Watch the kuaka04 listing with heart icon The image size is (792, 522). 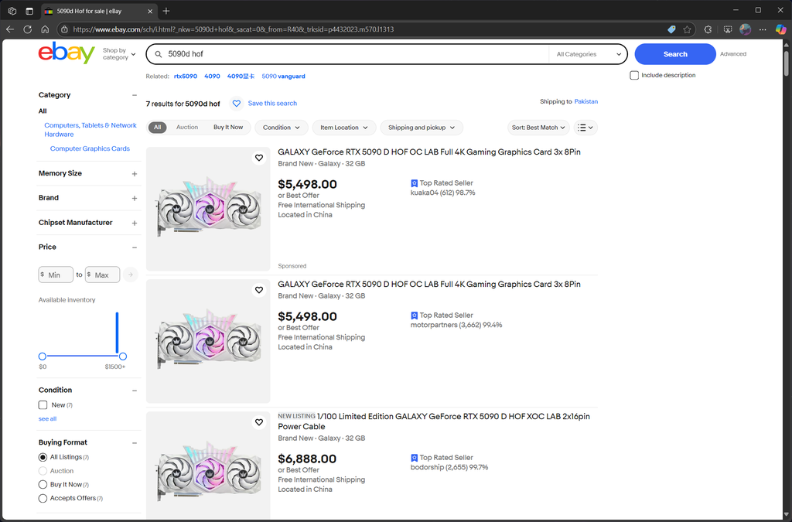[259, 158]
